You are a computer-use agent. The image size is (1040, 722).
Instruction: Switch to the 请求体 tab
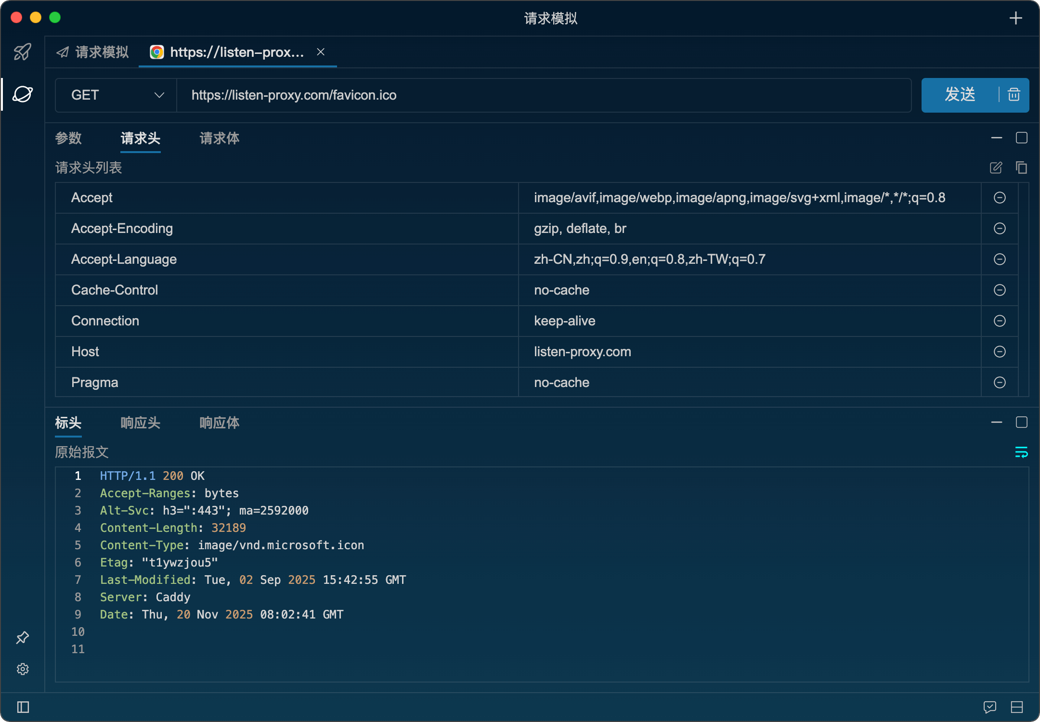[219, 139]
